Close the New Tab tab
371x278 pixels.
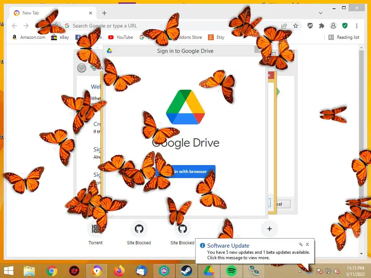click(x=90, y=13)
